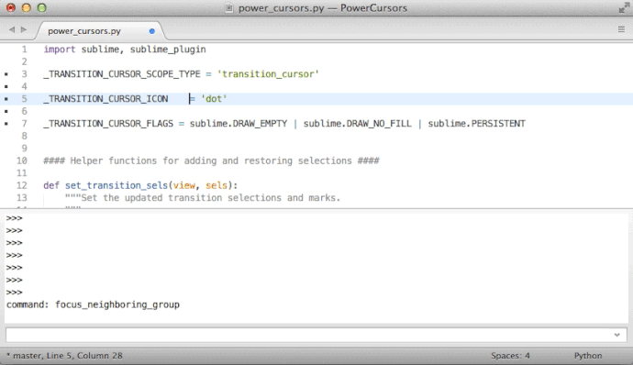This screenshot has width=633, height=365.
Task: Click 'command: focus_neighboring_group' console output
Action: pos(93,304)
